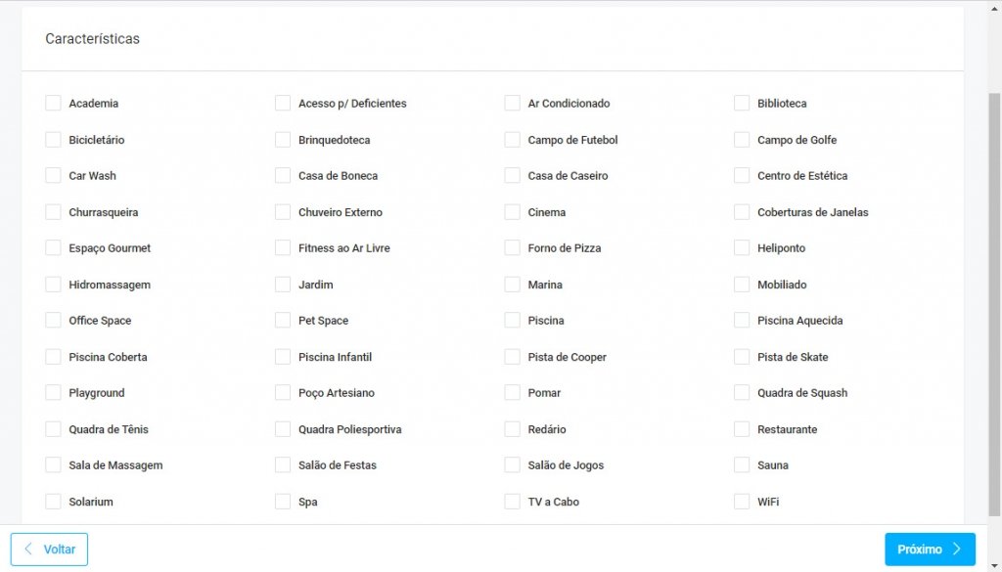Tick the Quadra de Tênis checkbox

(53, 429)
